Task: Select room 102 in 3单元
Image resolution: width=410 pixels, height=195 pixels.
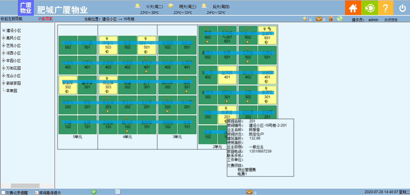Action: tap(168, 125)
